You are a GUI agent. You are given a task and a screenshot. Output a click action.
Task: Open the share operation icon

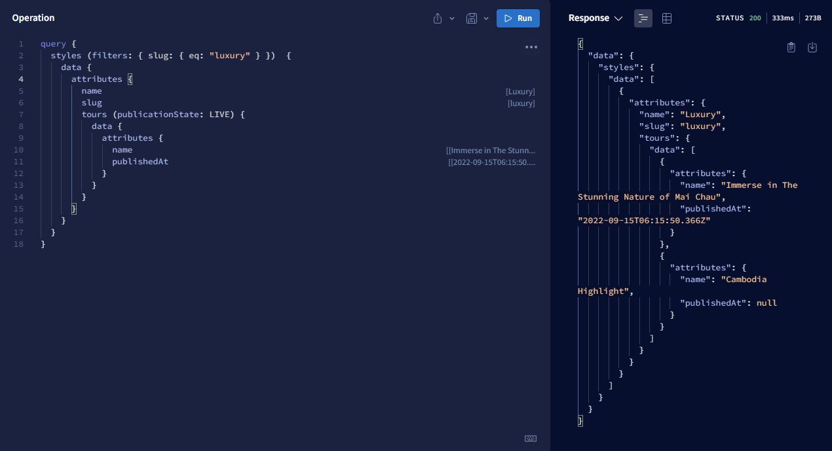(437, 18)
